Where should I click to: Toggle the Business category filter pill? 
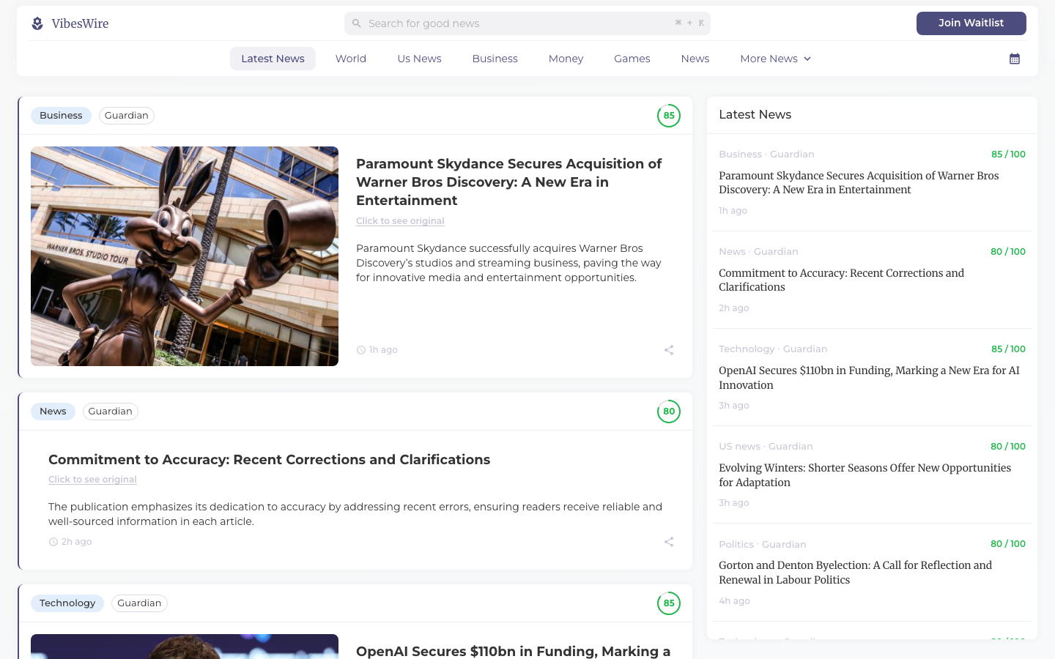coord(61,115)
